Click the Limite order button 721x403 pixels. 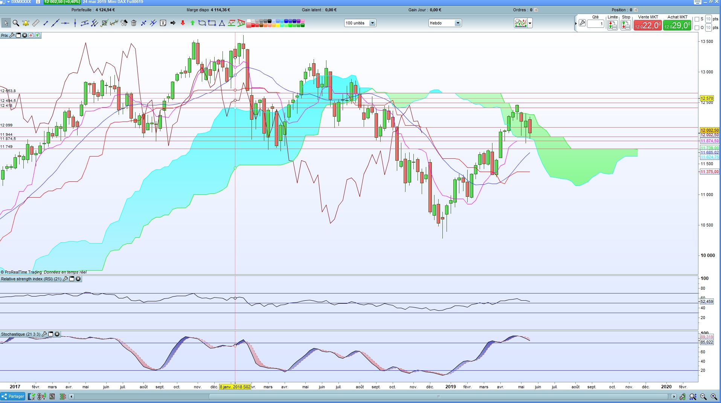click(x=613, y=25)
